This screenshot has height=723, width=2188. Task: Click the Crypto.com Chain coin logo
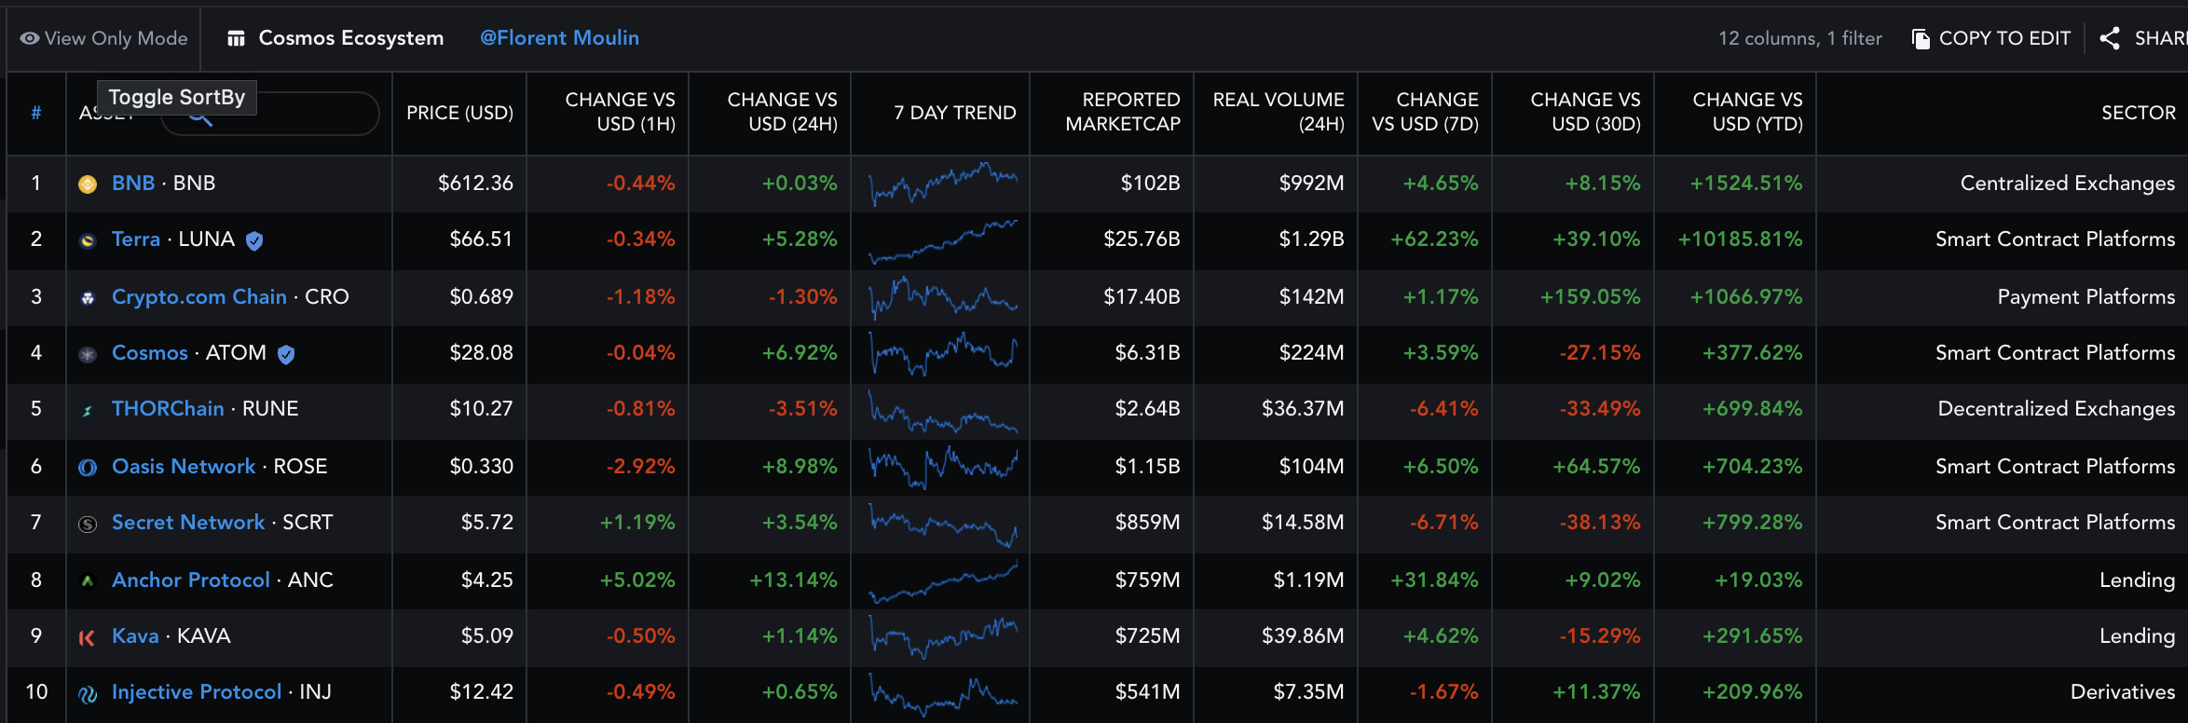pos(88,298)
